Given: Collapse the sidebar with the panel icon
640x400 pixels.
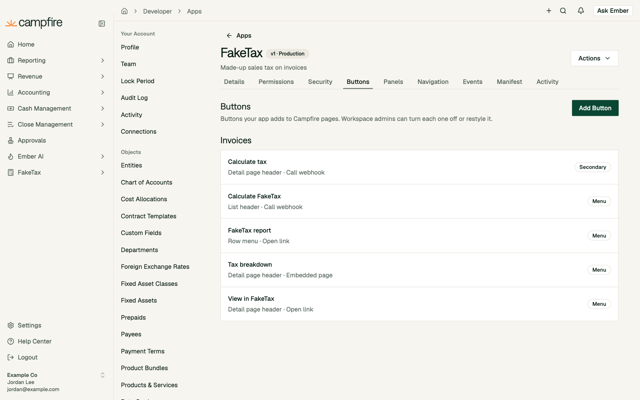Looking at the screenshot, I should pos(102,23).
